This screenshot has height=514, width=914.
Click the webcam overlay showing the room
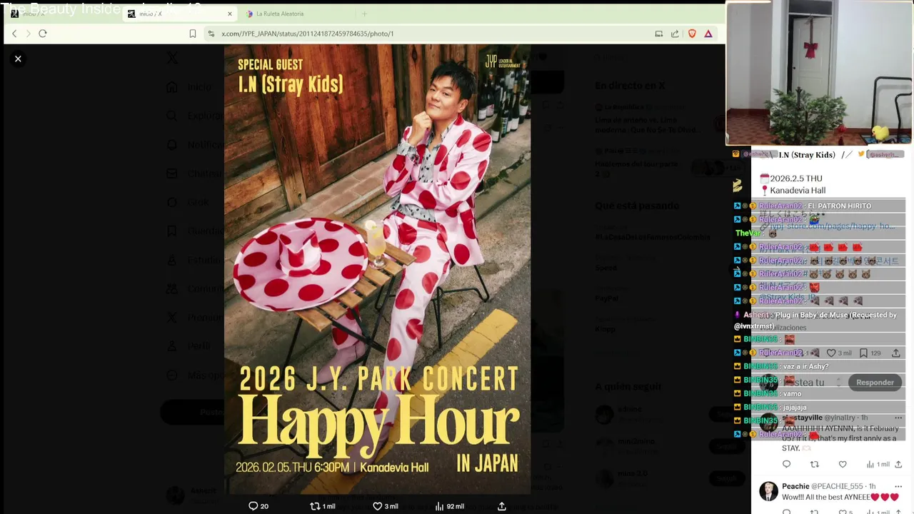[x=819, y=73]
